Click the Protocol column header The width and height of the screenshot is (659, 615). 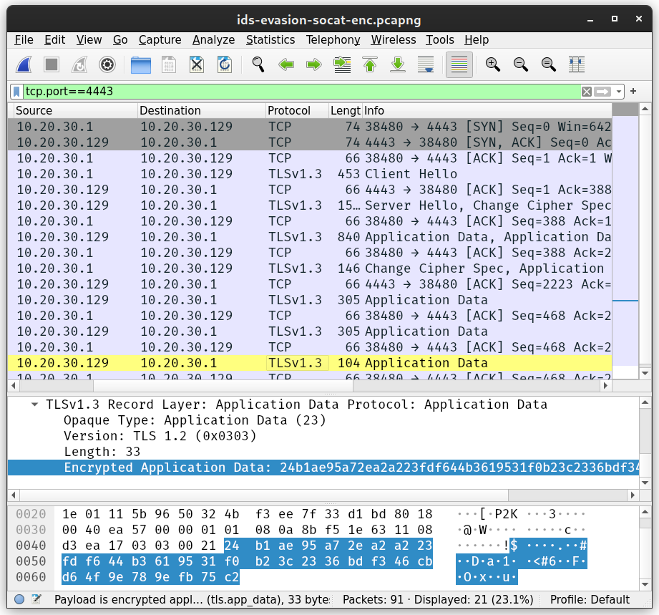pyautogui.click(x=297, y=111)
